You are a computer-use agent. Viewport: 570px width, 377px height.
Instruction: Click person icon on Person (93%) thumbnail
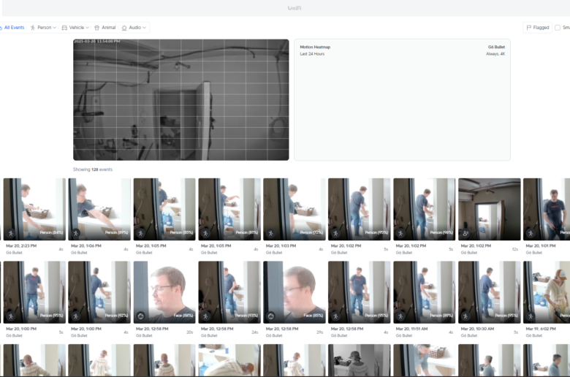pos(206,316)
